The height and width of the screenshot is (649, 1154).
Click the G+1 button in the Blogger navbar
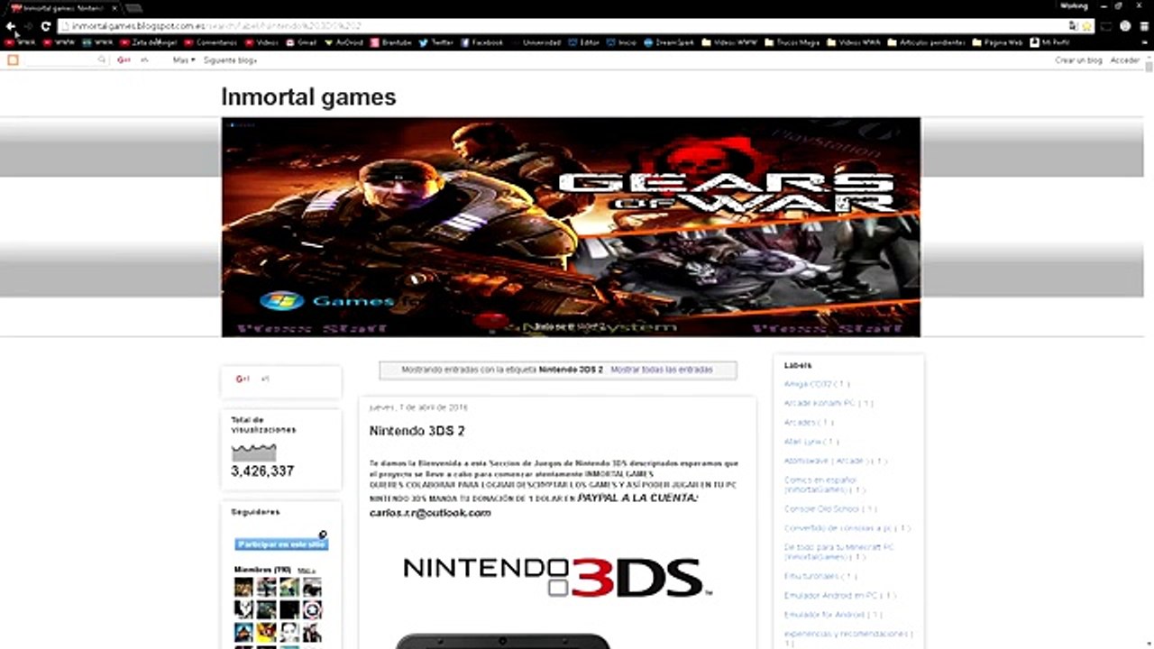pos(124,60)
